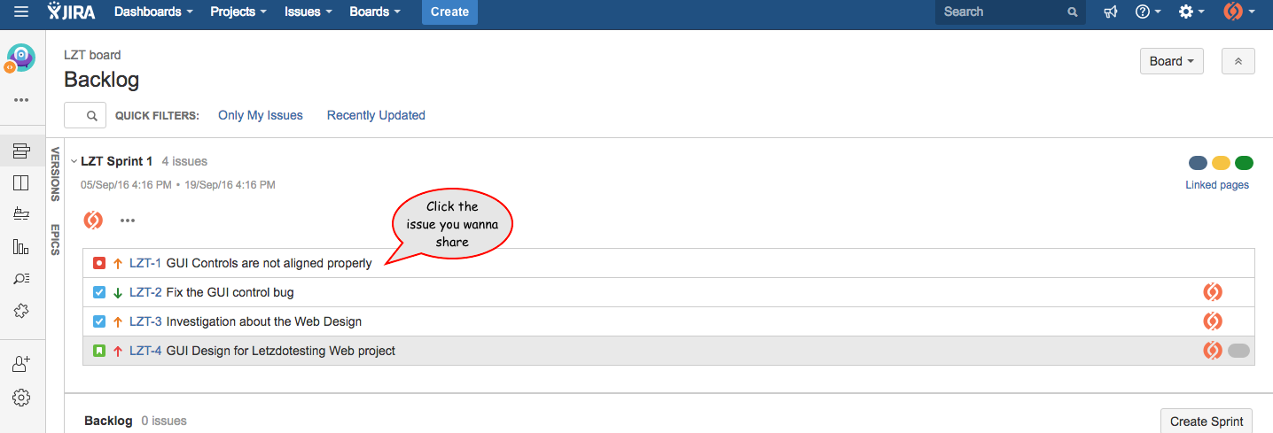Click the task checkbox icon on LZT-3

[x=99, y=321]
